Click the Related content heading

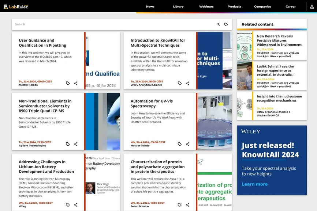(x=257, y=24)
